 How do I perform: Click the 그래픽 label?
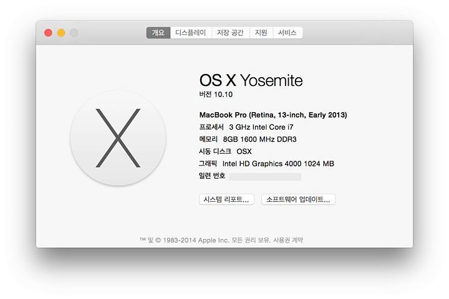[x=208, y=163]
